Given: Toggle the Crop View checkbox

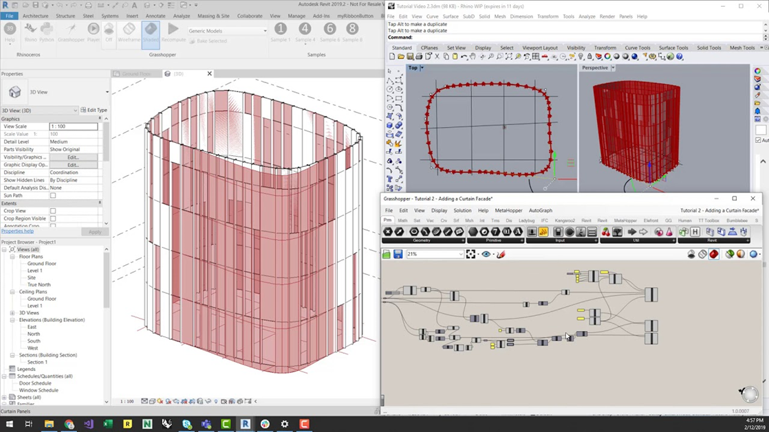Looking at the screenshot, I should click(x=53, y=211).
